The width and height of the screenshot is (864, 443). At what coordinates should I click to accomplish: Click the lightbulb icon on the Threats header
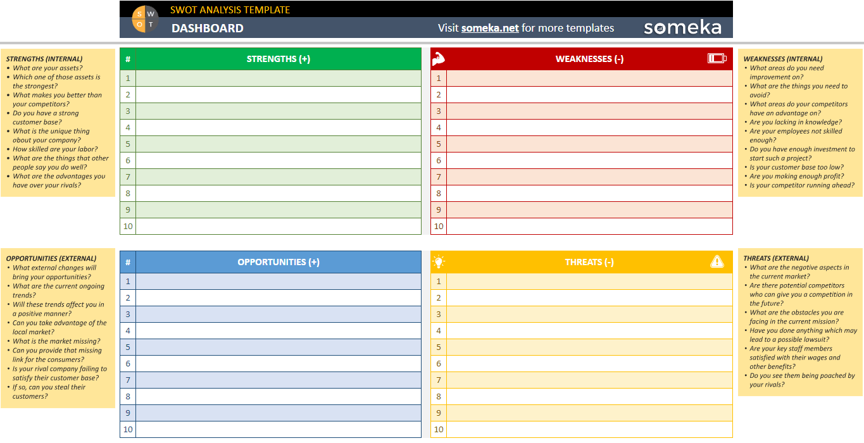[439, 261]
